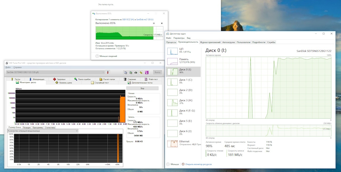Select the Позиция sub-tab

point(27,128)
